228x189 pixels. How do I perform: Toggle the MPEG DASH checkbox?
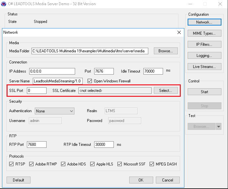[x=152, y=164]
